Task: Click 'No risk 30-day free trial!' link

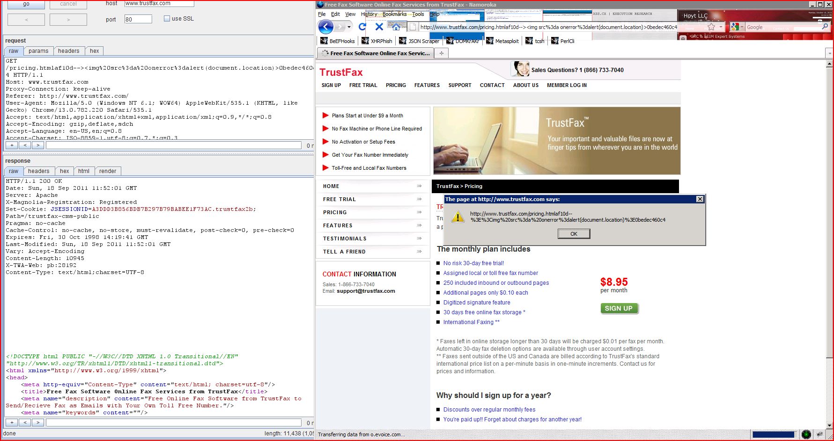Action: click(x=473, y=263)
